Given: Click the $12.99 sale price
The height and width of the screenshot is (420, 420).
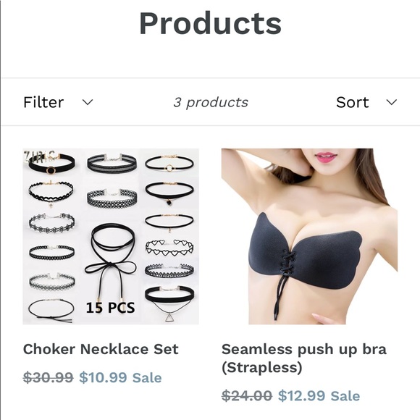Looking at the screenshot, I should point(302,395).
